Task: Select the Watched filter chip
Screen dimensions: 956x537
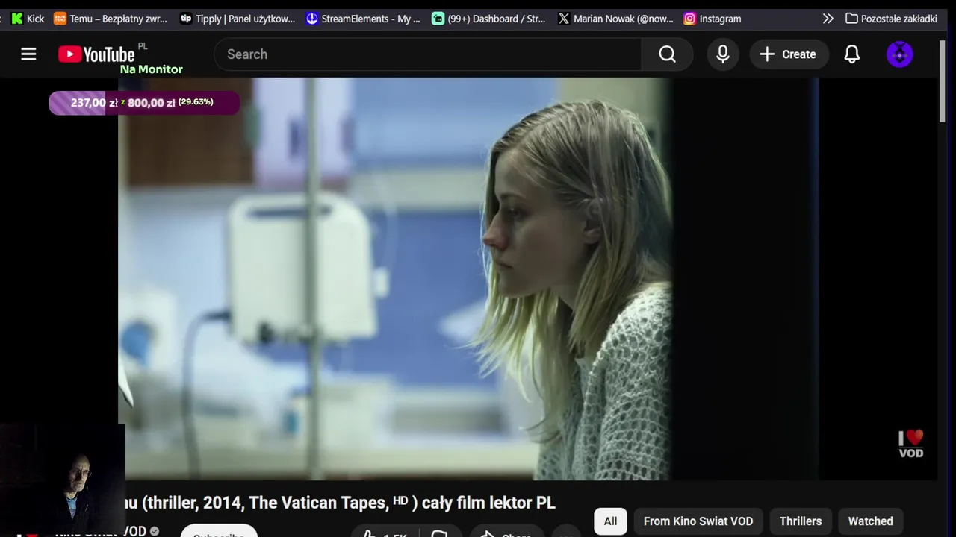Action: 870,521
